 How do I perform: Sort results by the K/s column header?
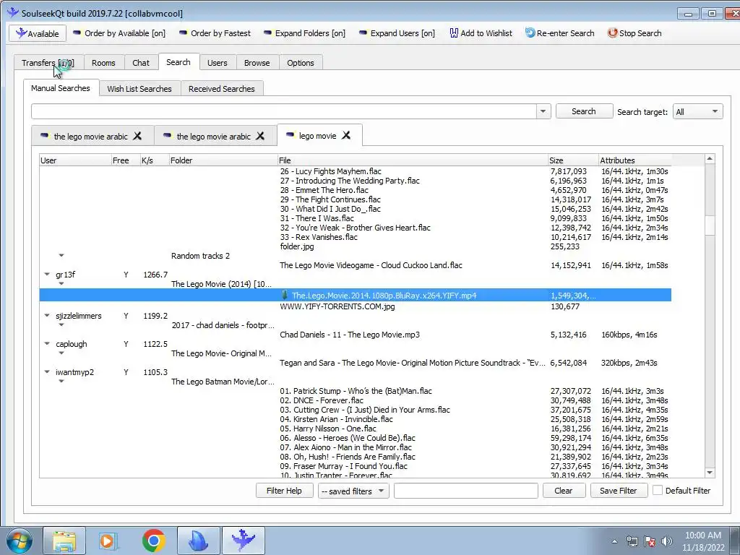155,160
